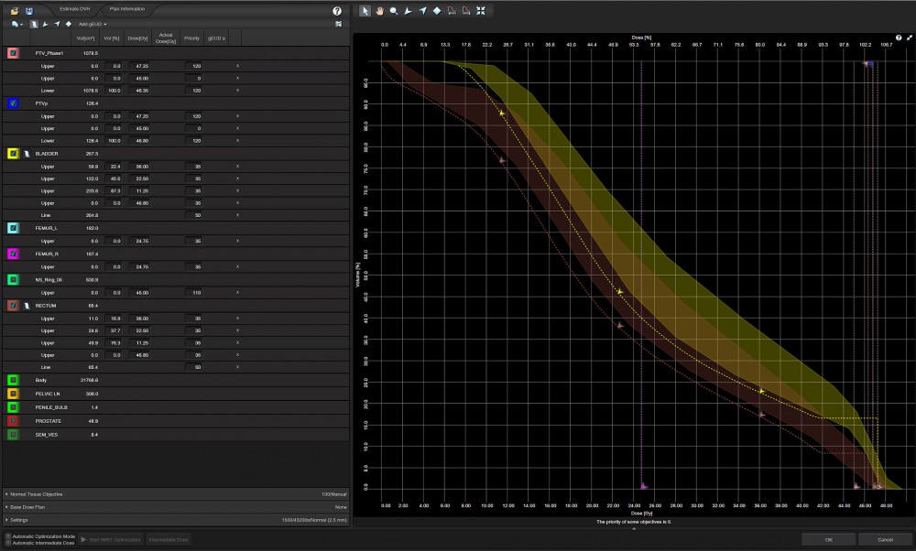Switch to the Estimate DVH tab
This screenshot has height=551, width=916.
(x=75, y=9)
